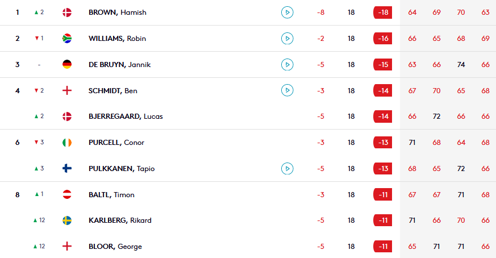Click South African flag next to Williams
The width and height of the screenshot is (496, 258).
click(67, 38)
